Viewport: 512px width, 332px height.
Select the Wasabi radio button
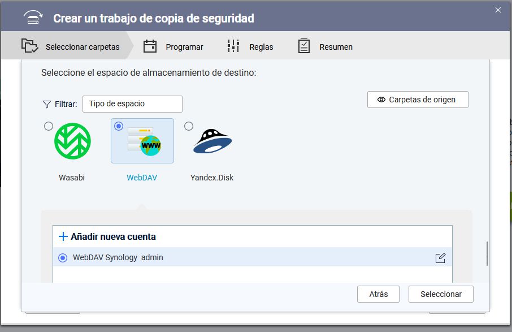pyautogui.click(x=49, y=126)
